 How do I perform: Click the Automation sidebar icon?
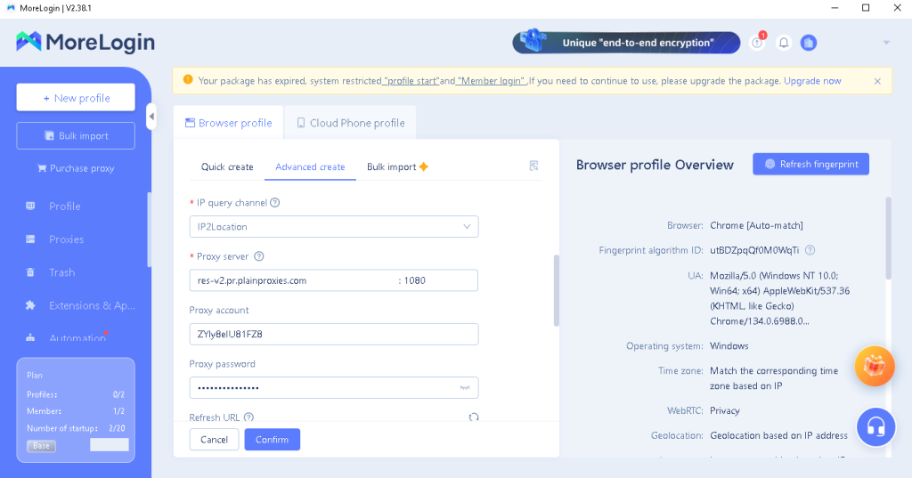(x=30, y=338)
